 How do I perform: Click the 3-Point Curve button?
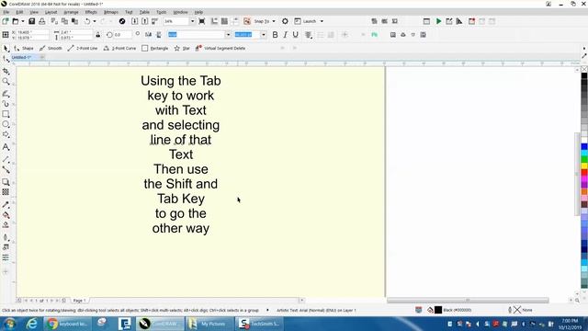pyautogui.click(x=119, y=49)
